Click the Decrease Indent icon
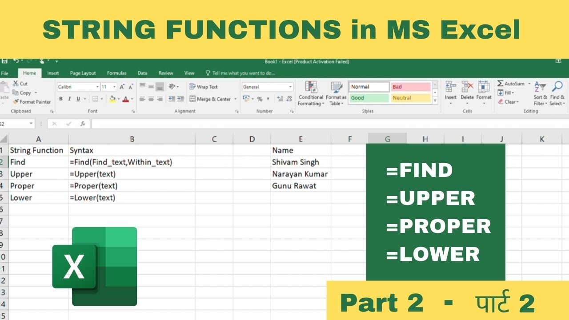Image resolution: width=569 pixels, height=320 pixels. (x=172, y=99)
